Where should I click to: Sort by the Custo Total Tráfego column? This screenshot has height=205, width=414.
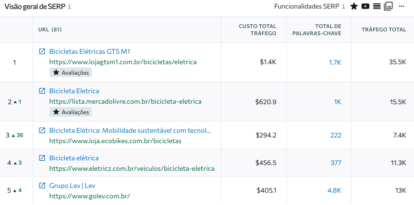click(257, 29)
